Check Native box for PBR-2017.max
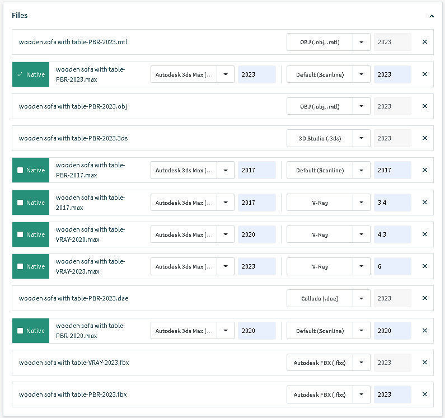445x418 pixels. point(21,171)
